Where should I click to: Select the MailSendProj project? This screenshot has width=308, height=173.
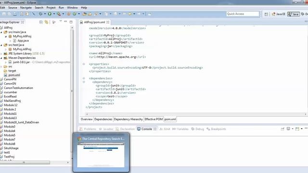point(12,101)
